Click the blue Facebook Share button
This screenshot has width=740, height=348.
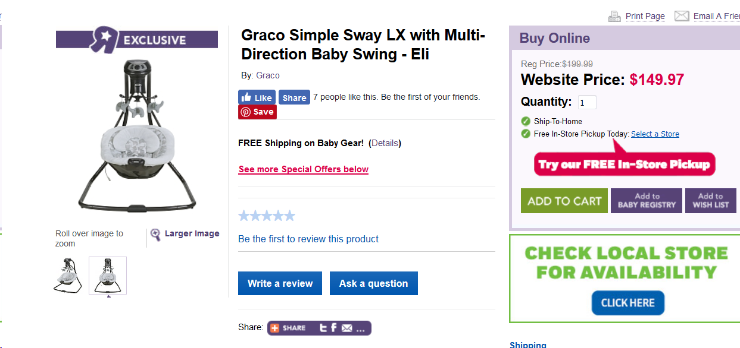pos(294,97)
